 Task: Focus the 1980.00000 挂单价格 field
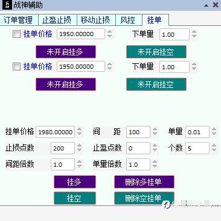(x=55, y=132)
